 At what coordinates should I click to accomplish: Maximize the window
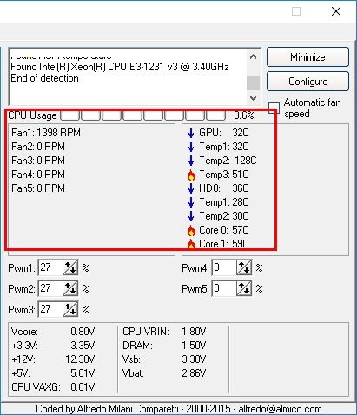(296, 11)
